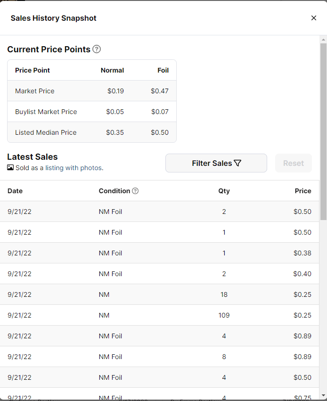327x401 pixels.
Task: Click the vertical scrollbar thumb
Action: tap(323, 131)
